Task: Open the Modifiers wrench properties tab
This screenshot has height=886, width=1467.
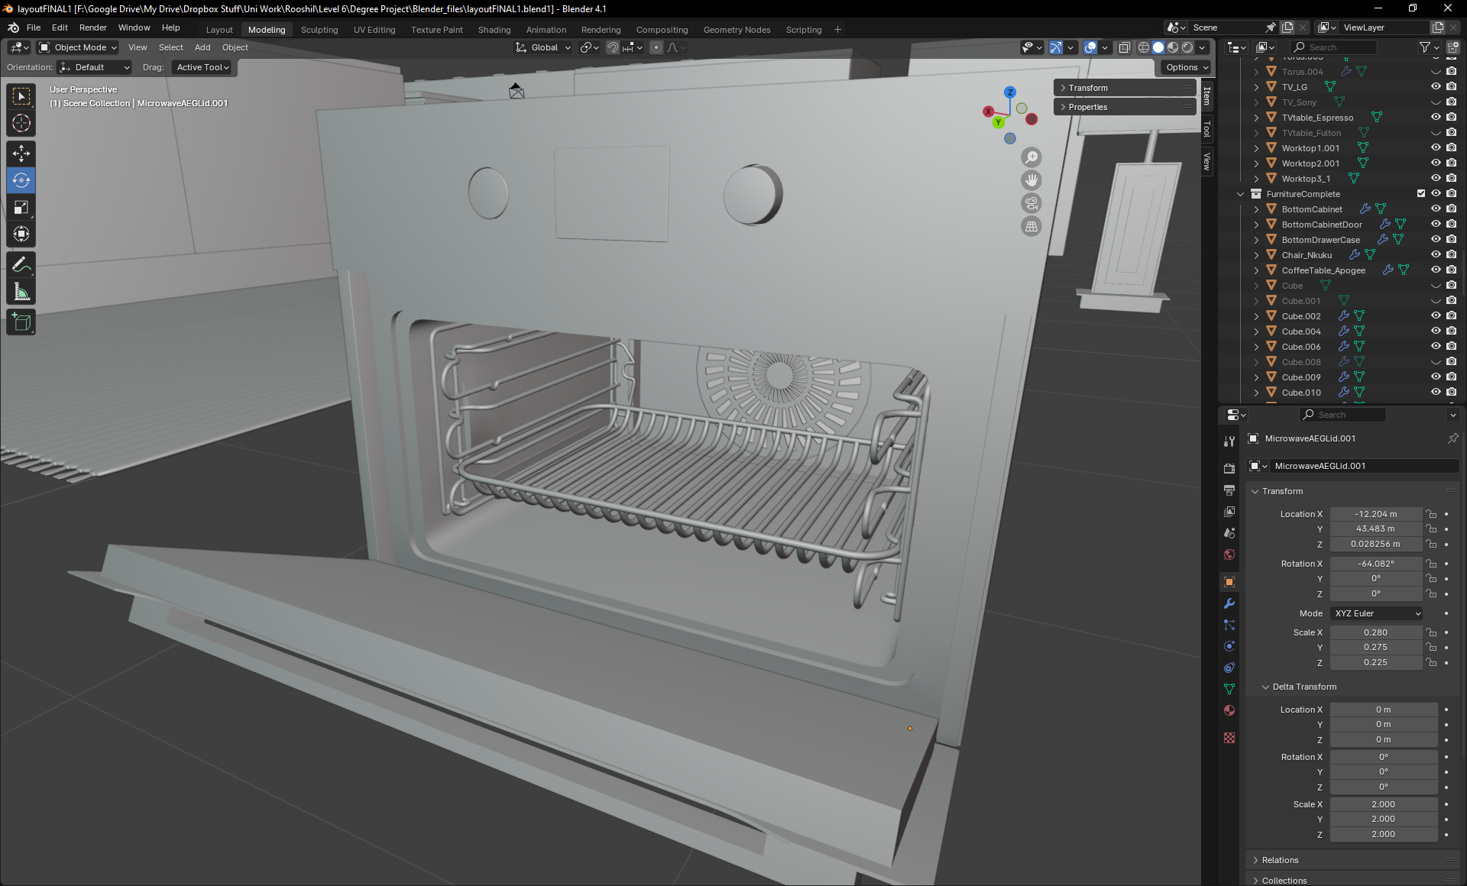Action: click(1229, 603)
